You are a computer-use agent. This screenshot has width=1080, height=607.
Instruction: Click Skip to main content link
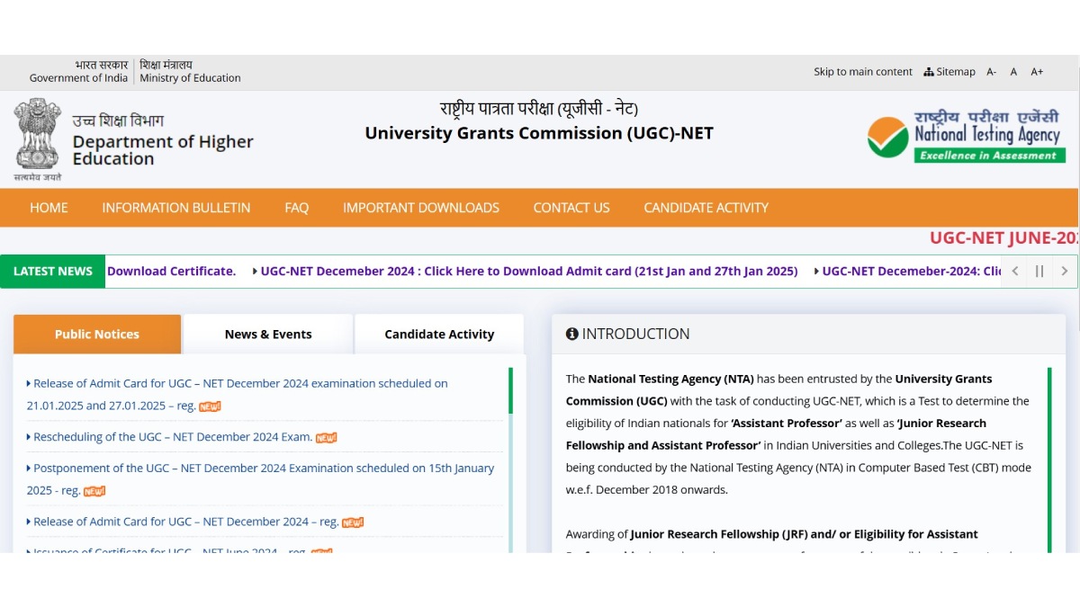[862, 72]
